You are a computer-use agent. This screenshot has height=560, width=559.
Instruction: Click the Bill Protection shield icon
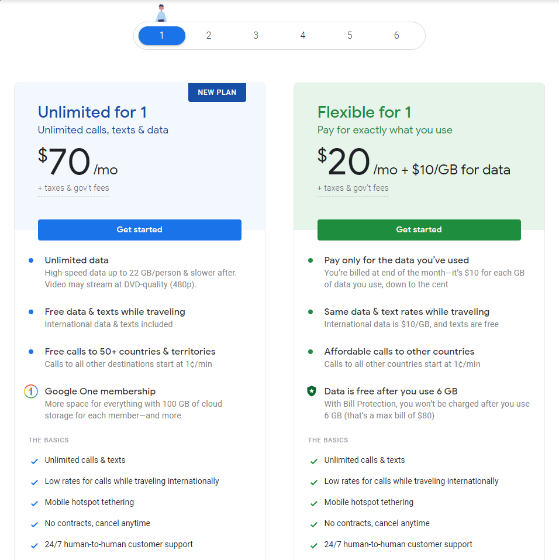(311, 390)
